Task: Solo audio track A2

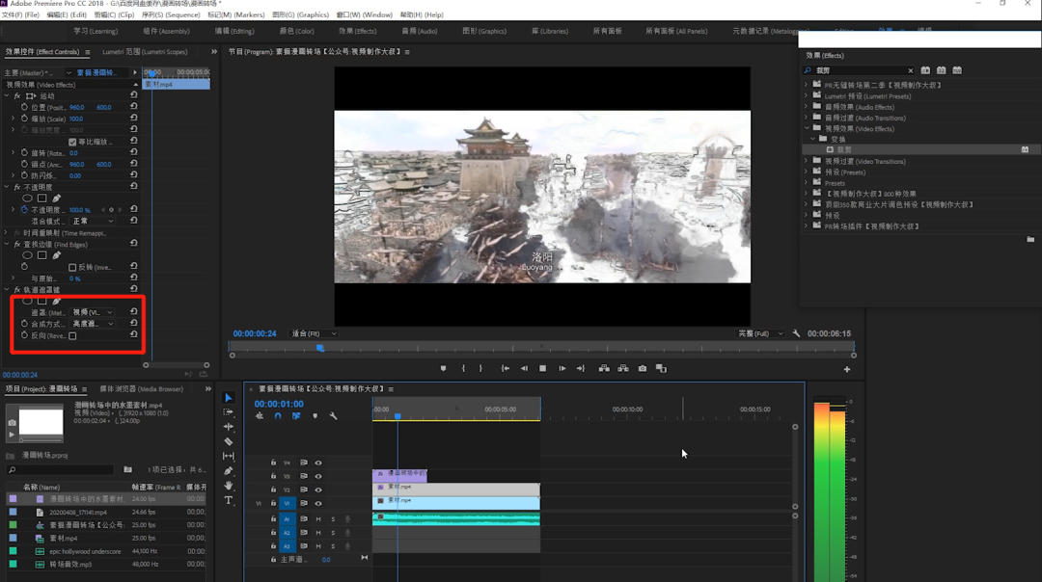Action: tap(333, 532)
